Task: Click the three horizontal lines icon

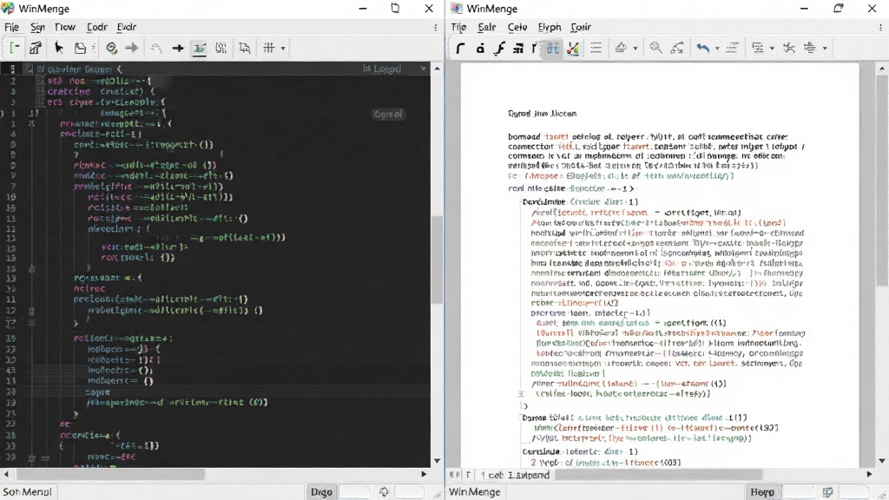Action: 596,49
